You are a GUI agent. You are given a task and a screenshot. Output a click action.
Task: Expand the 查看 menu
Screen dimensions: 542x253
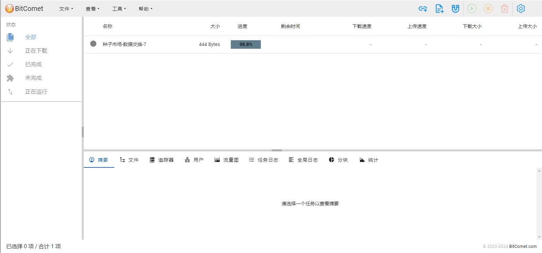[x=92, y=9]
